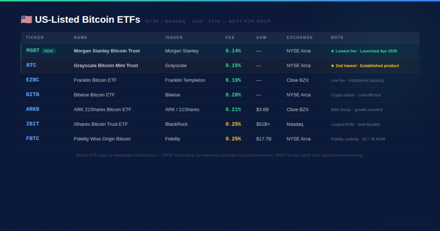Select the NAME column header

80,37
